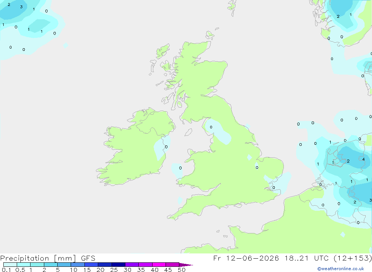
Task: Click the 0.5–1 mm legend swatch
Action: click(x=23, y=265)
